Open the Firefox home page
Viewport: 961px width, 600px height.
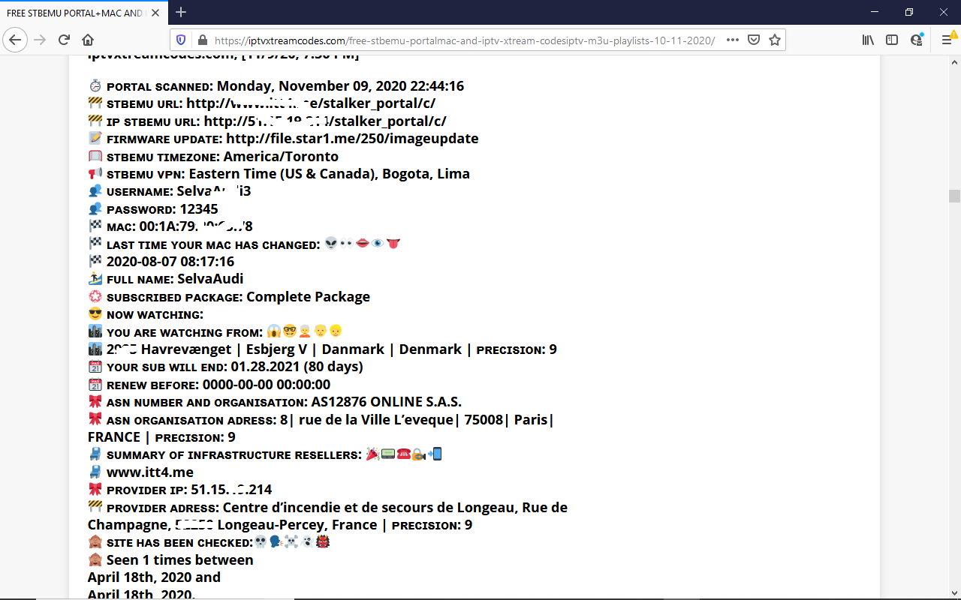pyautogui.click(x=88, y=40)
